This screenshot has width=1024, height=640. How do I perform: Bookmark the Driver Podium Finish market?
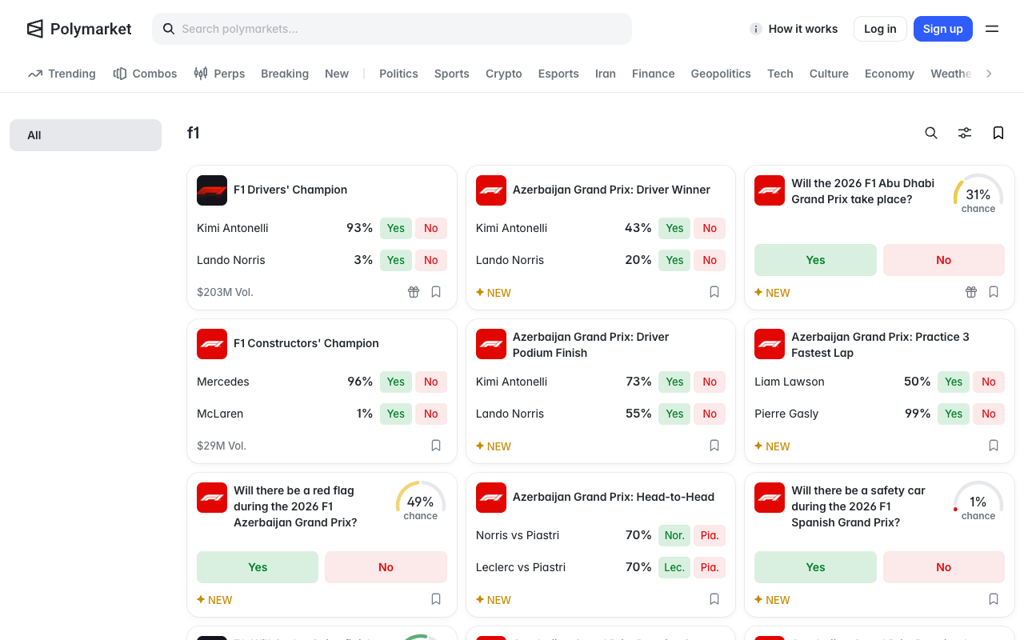point(714,446)
